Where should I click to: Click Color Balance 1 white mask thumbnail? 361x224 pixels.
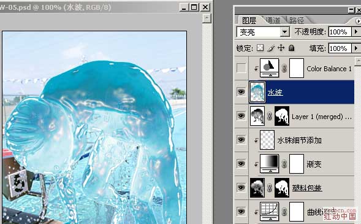click(297, 68)
